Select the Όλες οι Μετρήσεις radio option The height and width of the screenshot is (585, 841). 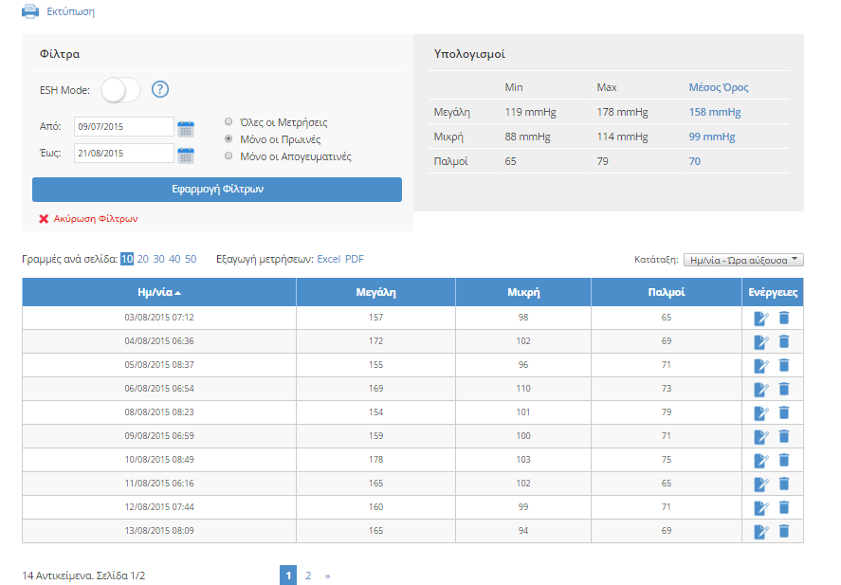pos(229,122)
